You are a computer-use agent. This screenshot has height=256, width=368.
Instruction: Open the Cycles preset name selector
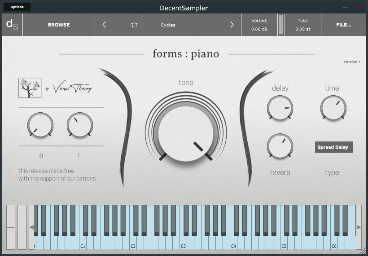pos(168,25)
